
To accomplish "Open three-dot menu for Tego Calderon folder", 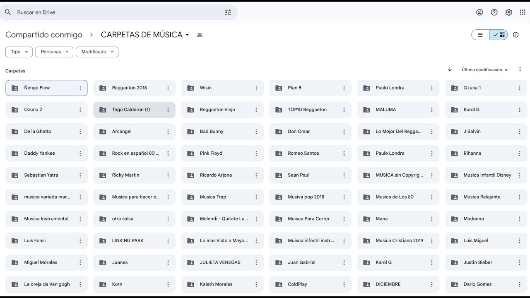I will click(168, 110).
